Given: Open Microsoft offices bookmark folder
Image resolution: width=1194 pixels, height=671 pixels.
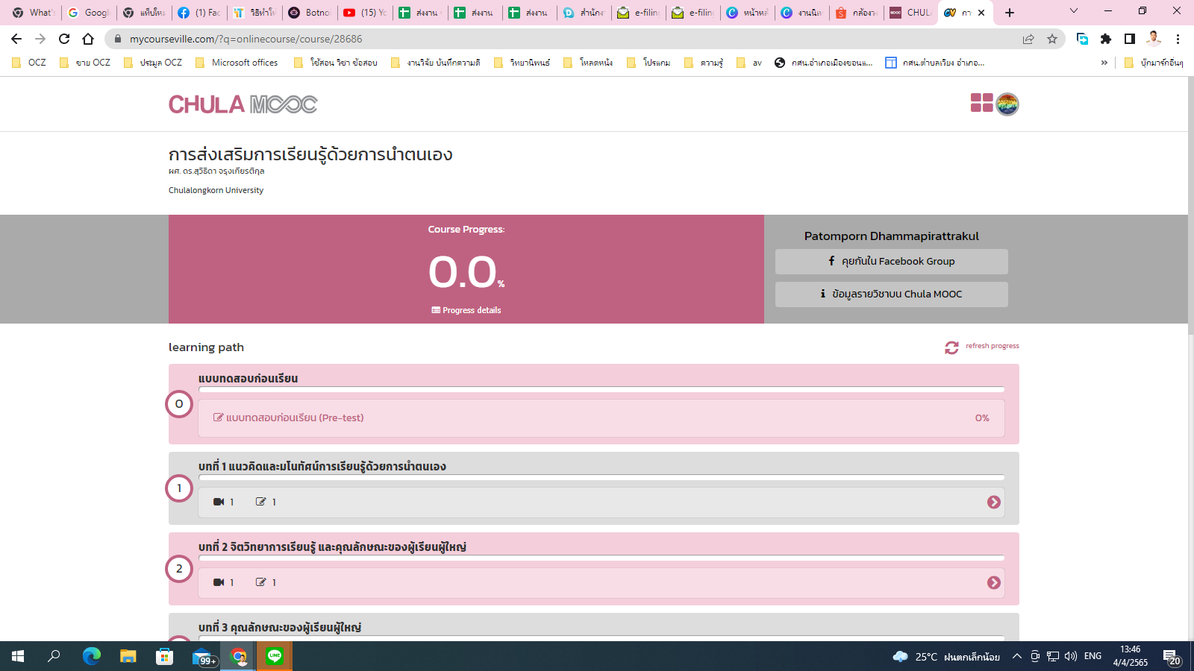Looking at the screenshot, I should click(237, 63).
